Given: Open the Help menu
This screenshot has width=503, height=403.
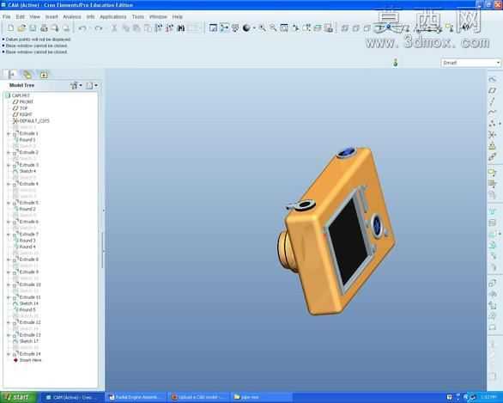Looking at the screenshot, I should tap(178, 16).
